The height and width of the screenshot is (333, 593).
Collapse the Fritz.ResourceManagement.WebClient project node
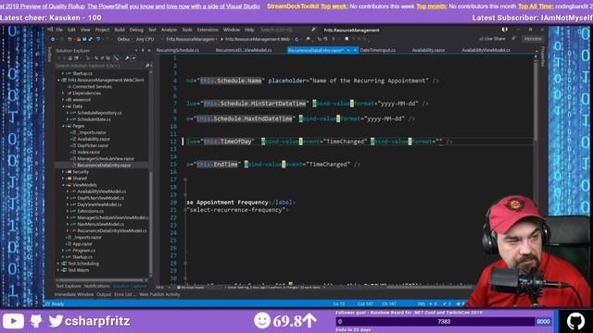(x=58, y=80)
